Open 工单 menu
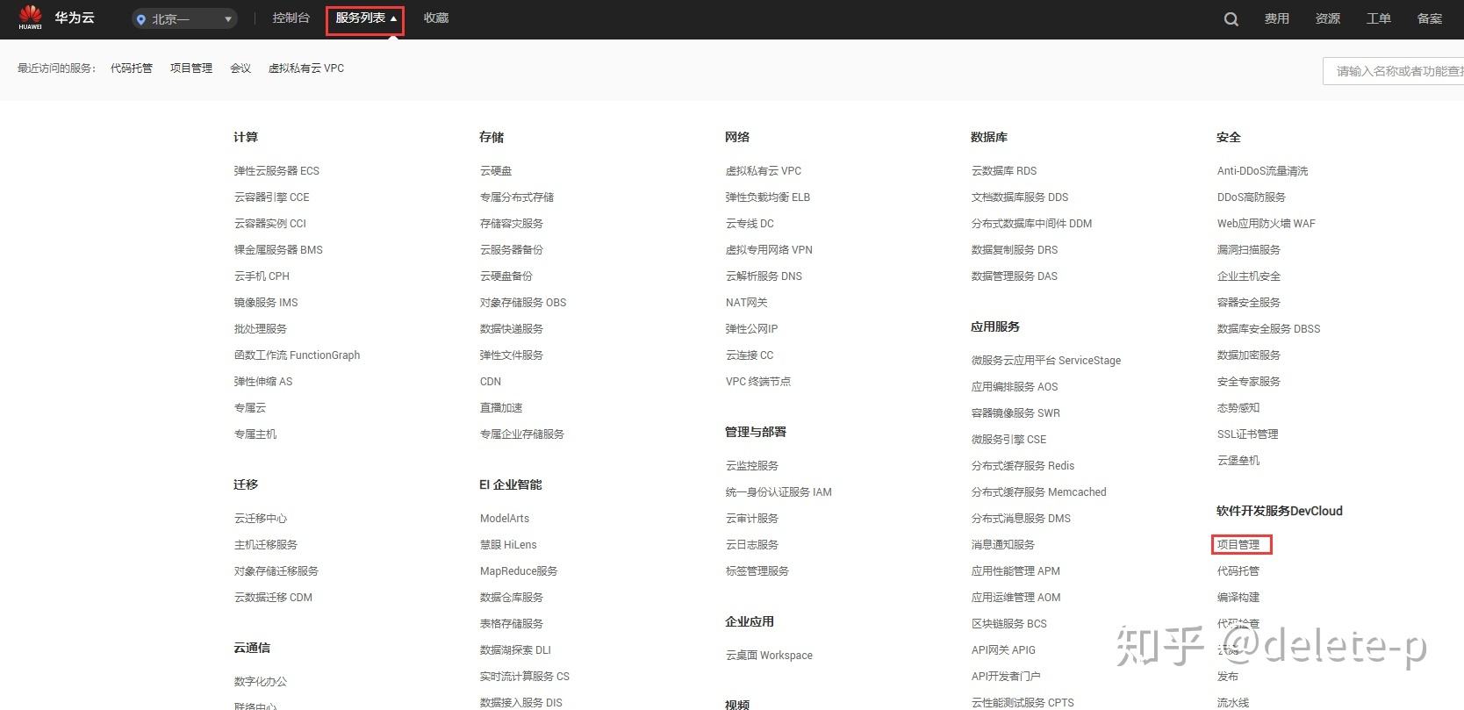1464x710 pixels. click(1378, 18)
